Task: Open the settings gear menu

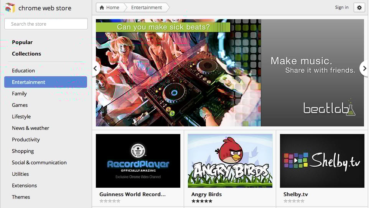Action: click(359, 8)
